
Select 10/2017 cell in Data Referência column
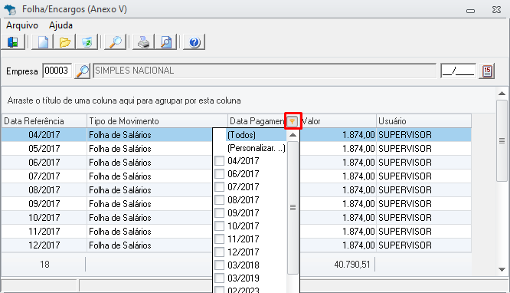point(44,217)
